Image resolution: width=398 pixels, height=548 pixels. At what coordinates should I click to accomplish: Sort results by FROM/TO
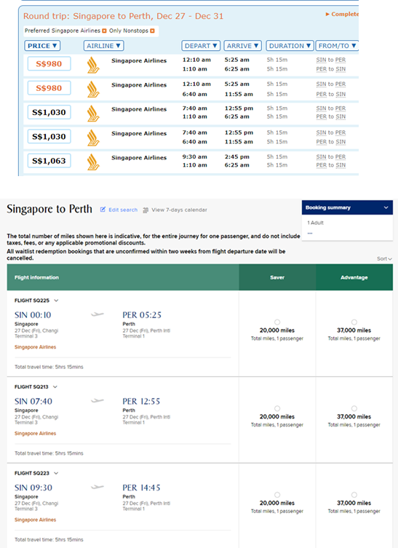pos(337,46)
